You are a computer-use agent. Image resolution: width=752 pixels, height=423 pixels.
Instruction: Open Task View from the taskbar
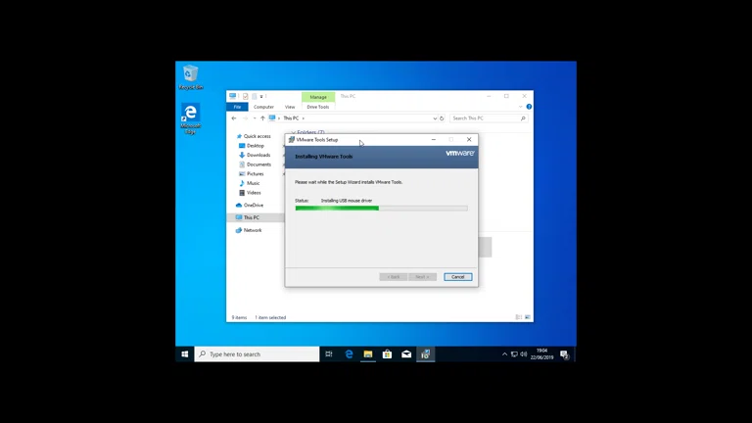(329, 354)
